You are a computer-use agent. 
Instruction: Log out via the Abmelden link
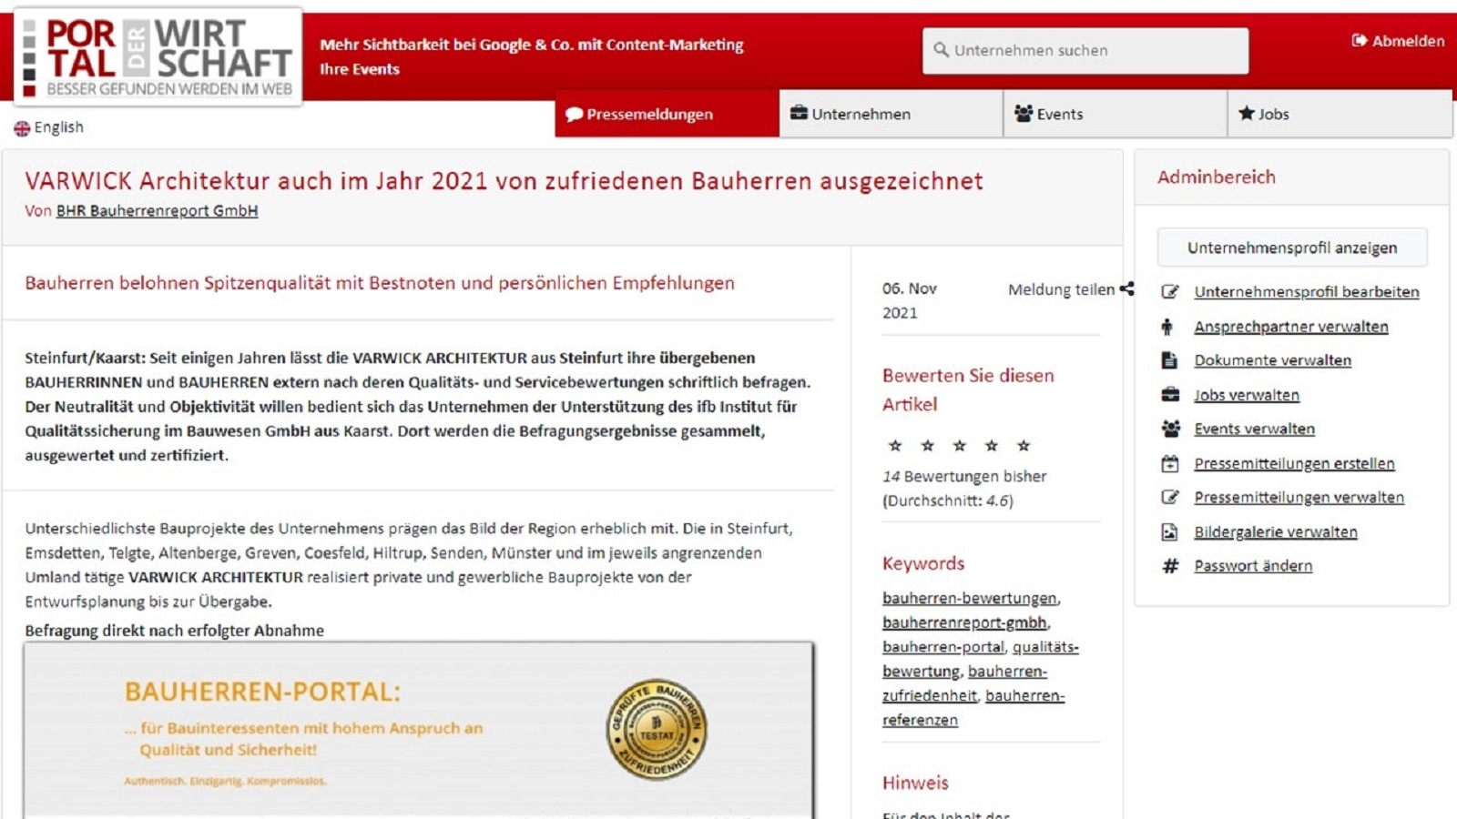pyautogui.click(x=1408, y=41)
